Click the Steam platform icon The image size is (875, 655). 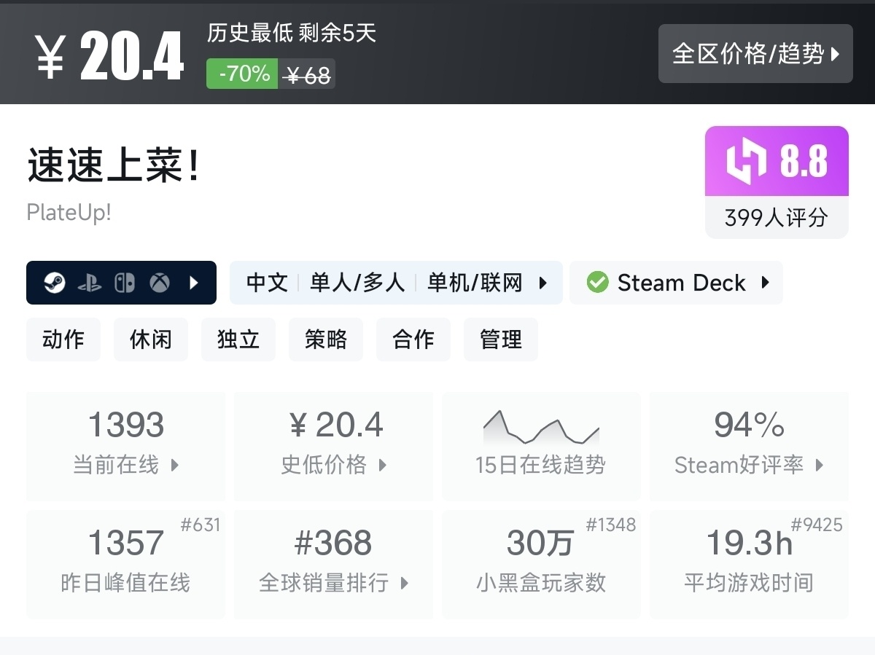(x=55, y=283)
